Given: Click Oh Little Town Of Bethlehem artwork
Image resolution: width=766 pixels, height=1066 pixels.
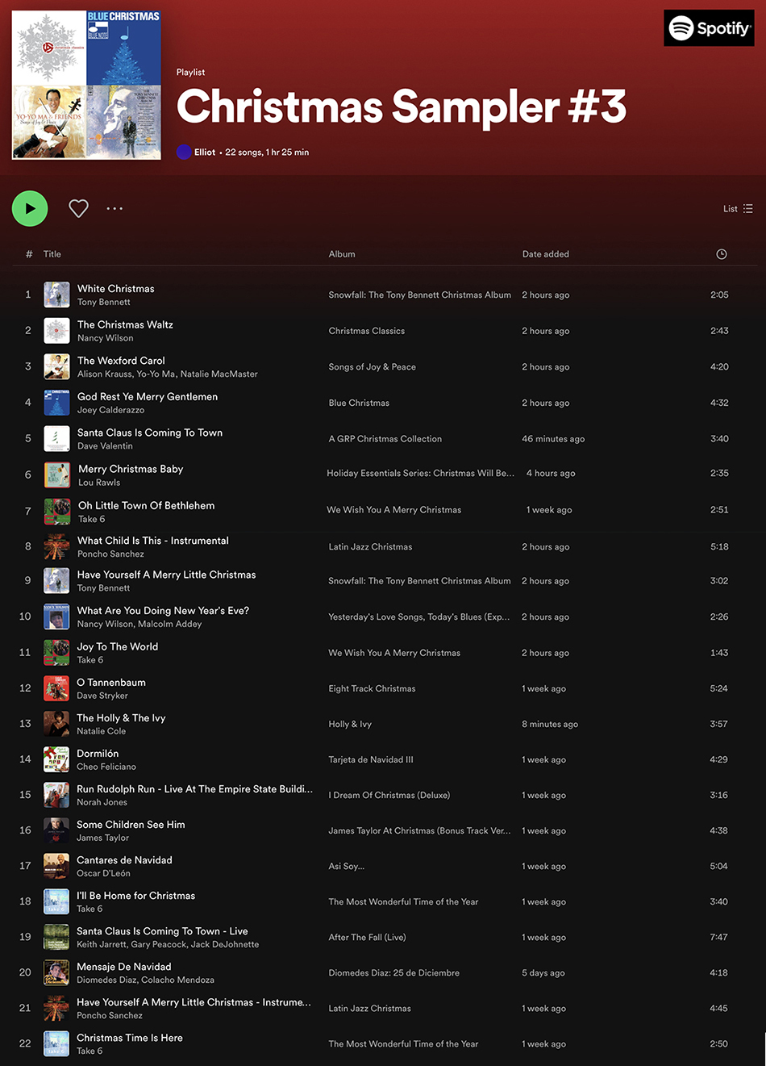Looking at the screenshot, I should coord(57,512).
